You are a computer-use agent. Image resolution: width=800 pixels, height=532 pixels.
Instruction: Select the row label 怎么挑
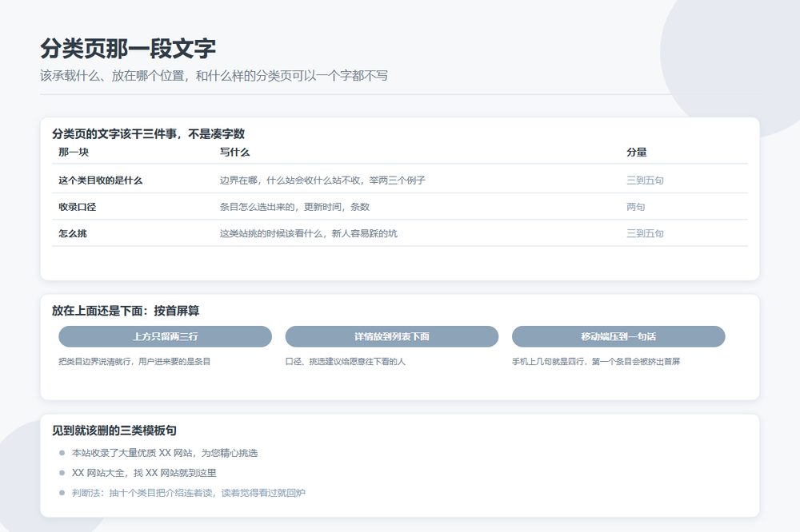click(x=73, y=233)
